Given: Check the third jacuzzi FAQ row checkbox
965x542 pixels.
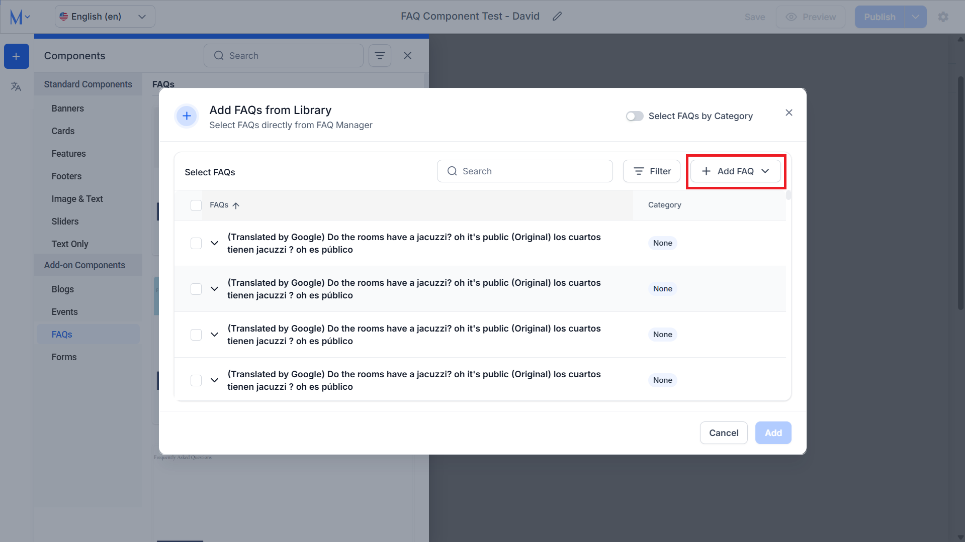Looking at the screenshot, I should tap(196, 335).
